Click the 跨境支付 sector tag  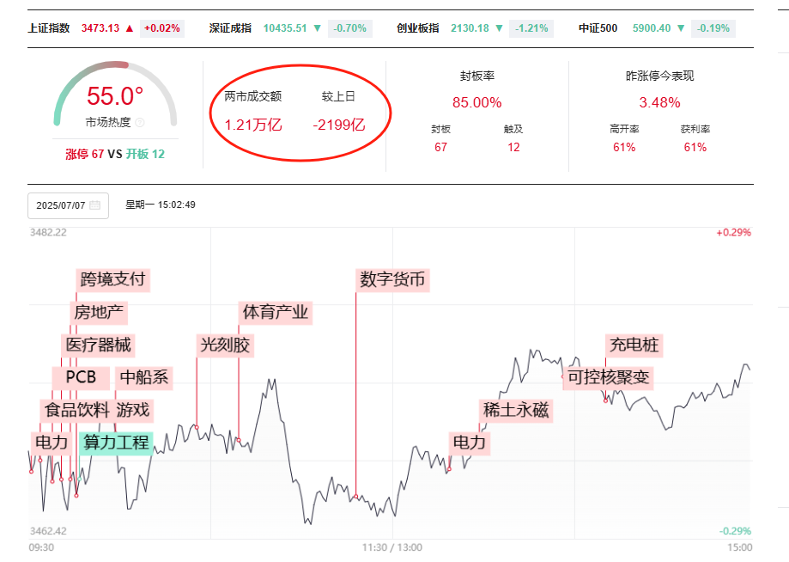(113, 279)
